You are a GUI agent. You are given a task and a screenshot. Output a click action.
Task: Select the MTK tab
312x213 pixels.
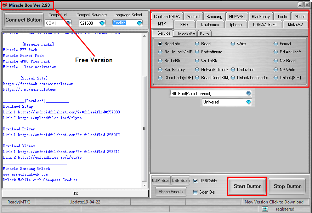coord(162,24)
